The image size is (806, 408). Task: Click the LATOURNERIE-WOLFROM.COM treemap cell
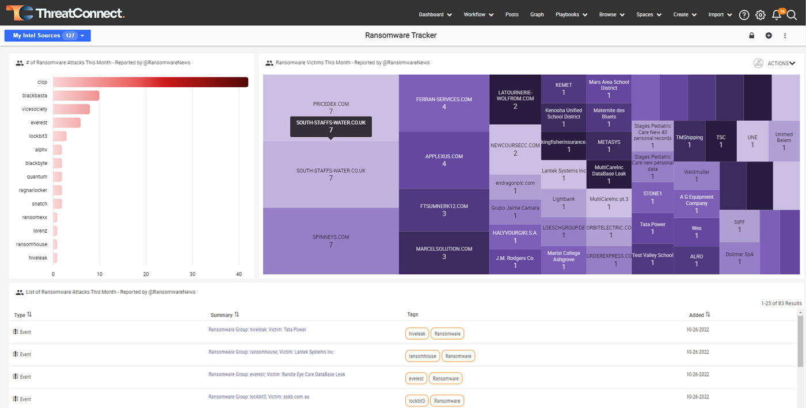(x=515, y=99)
